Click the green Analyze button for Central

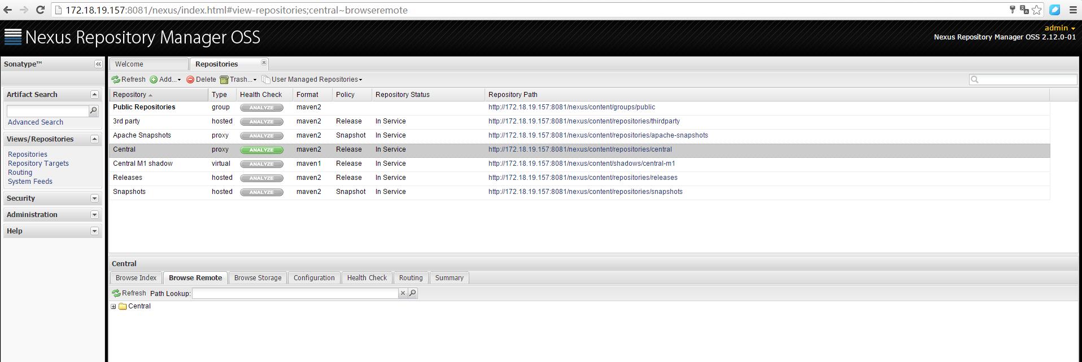[261, 150]
